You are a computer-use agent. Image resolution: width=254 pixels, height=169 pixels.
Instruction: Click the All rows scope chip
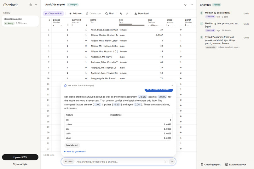(x=69, y=161)
